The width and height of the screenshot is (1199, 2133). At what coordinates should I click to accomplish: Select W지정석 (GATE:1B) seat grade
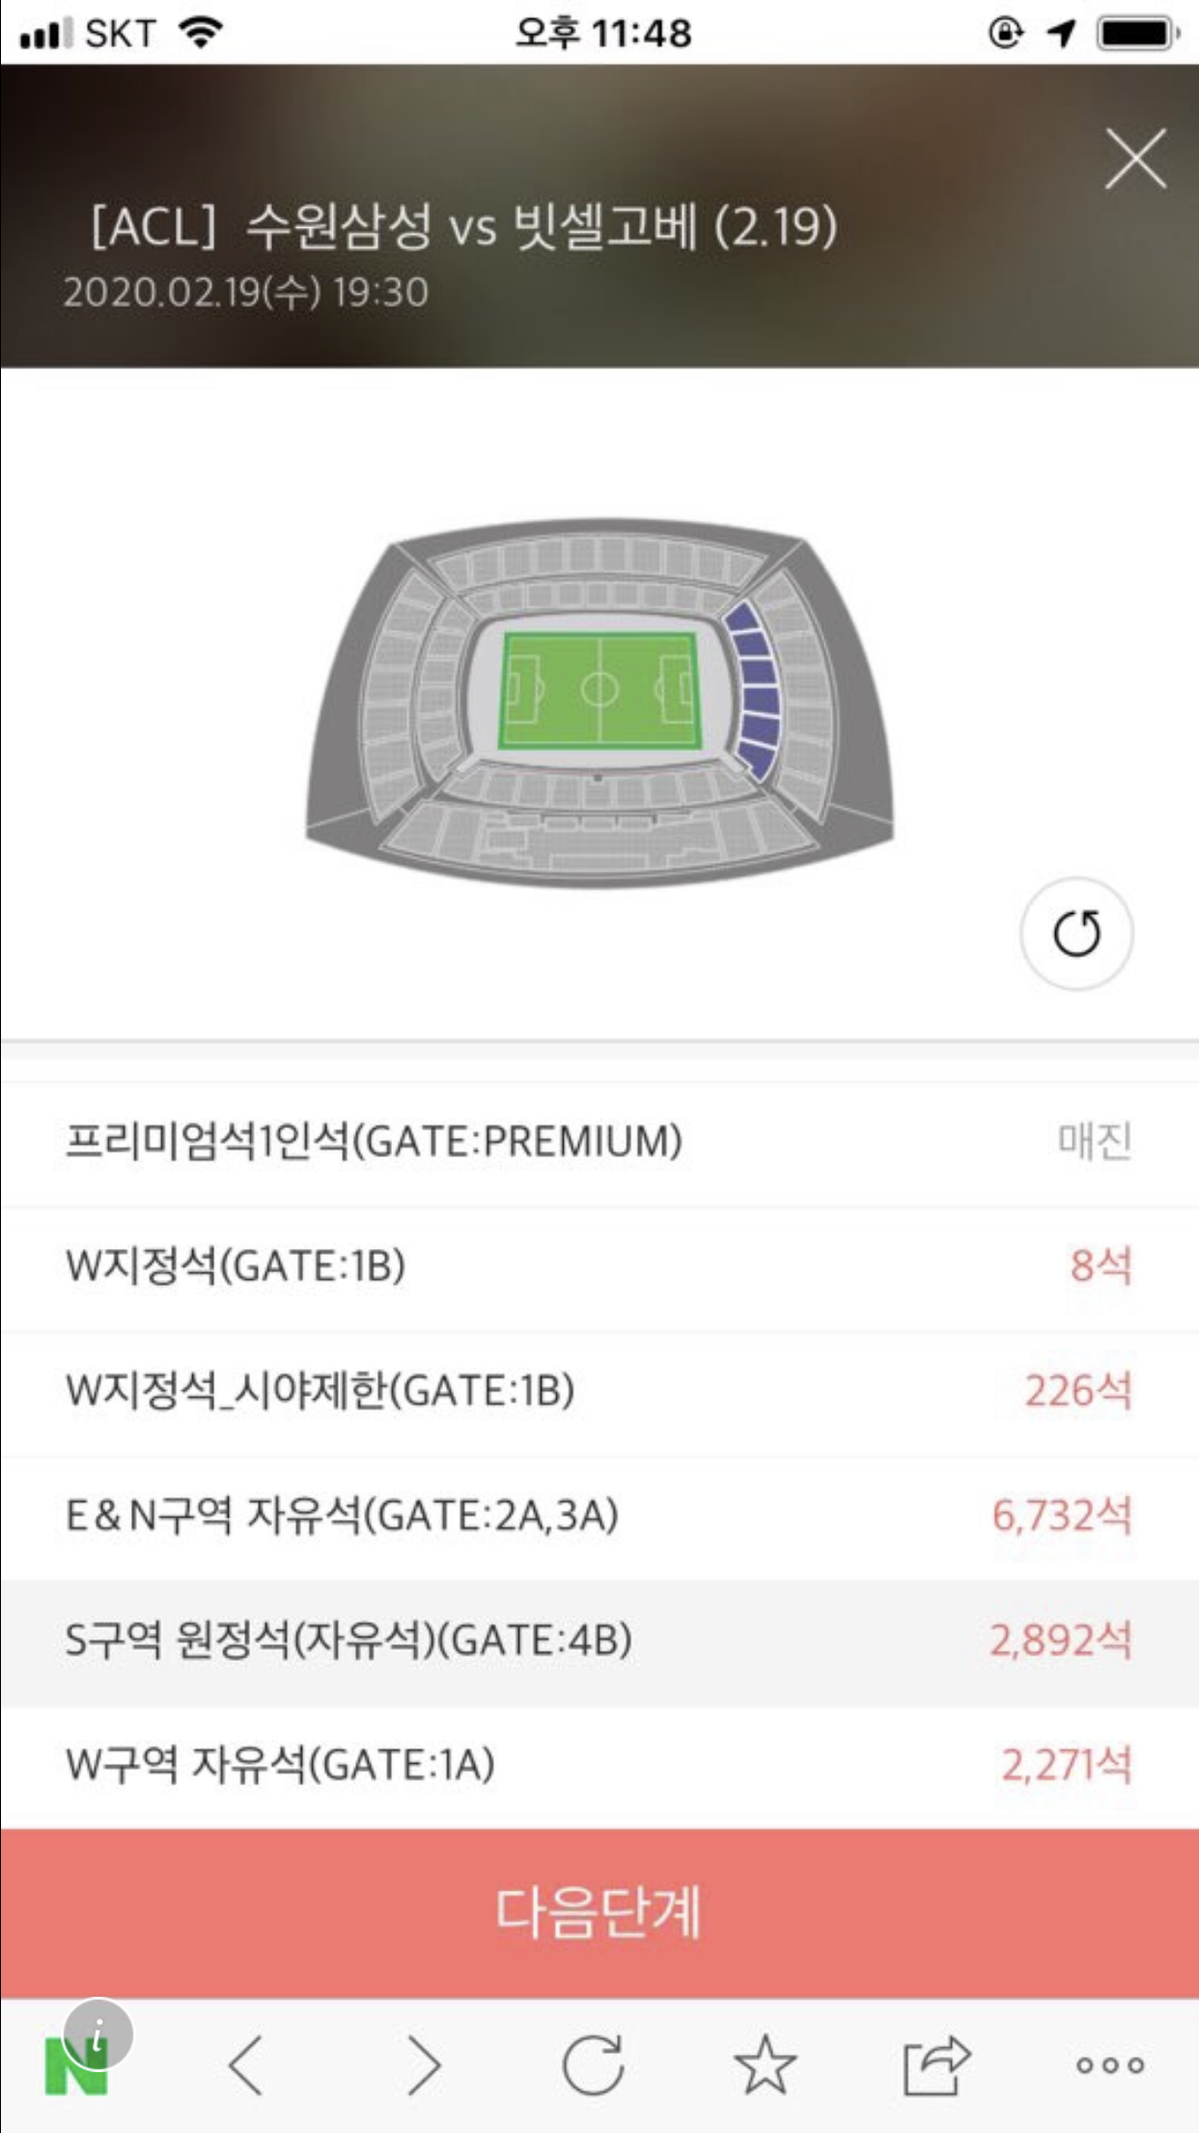point(599,1266)
